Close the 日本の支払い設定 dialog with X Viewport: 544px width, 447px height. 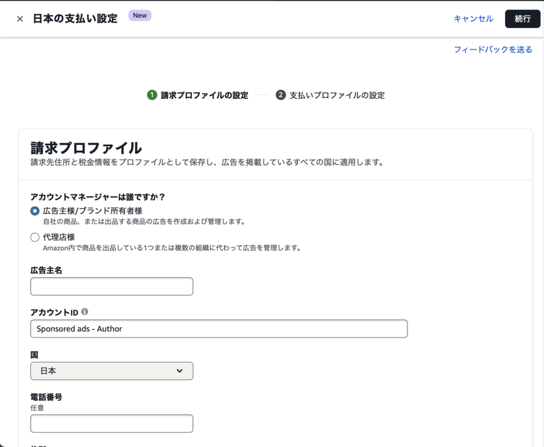click(20, 19)
